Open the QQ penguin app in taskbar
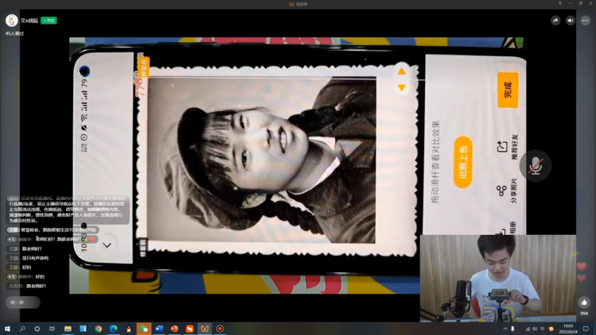596x335 pixels. pos(129,329)
